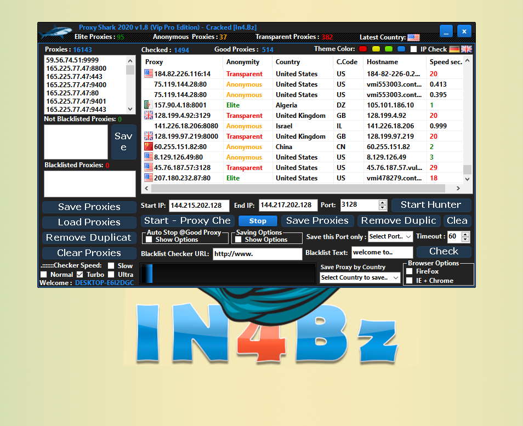The height and width of the screenshot is (426, 523).
Task: Decrease Port value with down arrow
Action: tap(383, 207)
